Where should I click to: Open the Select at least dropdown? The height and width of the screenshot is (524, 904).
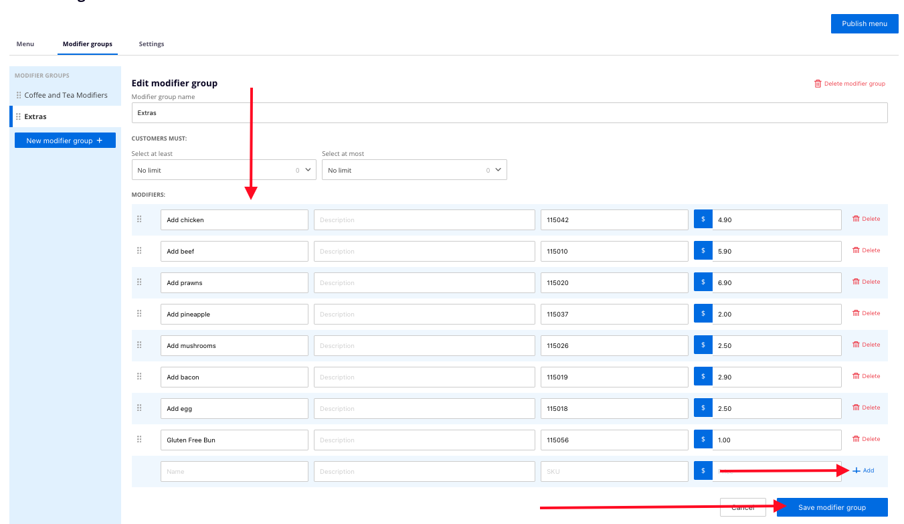[223, 170]
